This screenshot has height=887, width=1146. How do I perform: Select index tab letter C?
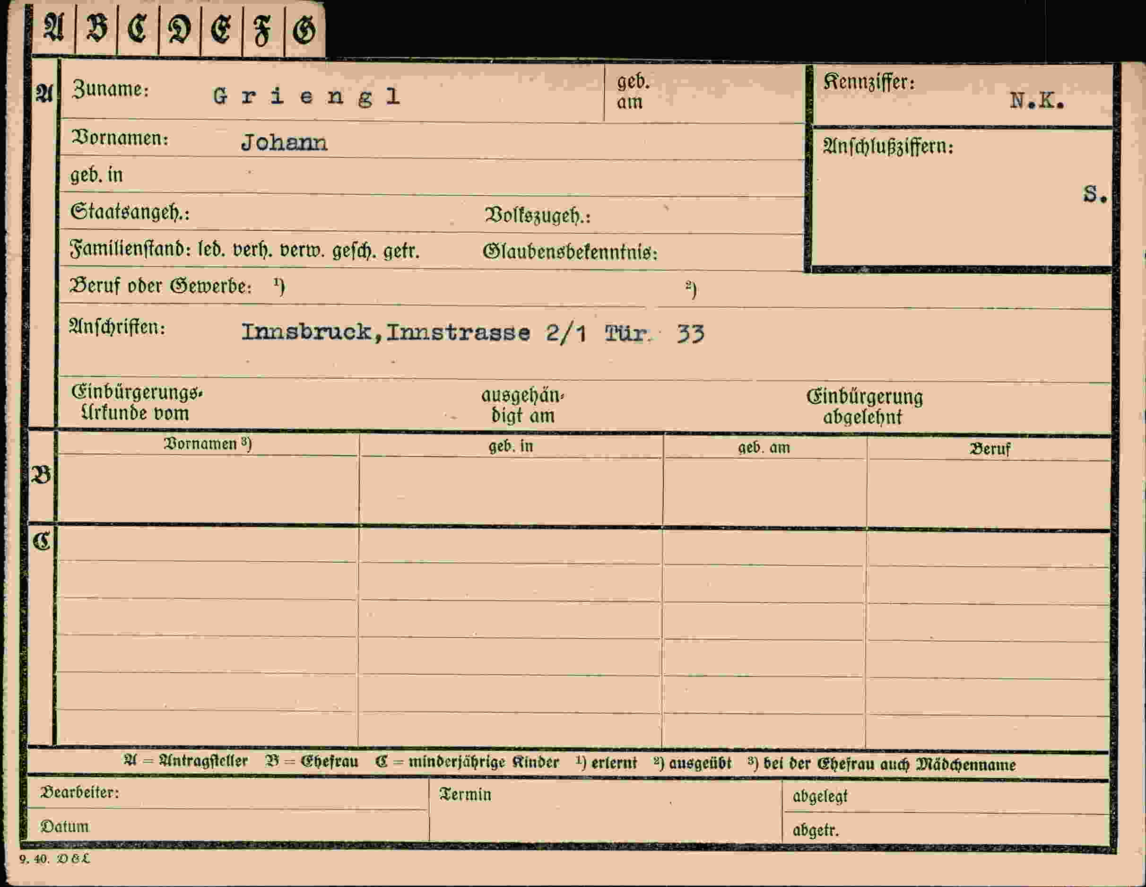point(138,28)
